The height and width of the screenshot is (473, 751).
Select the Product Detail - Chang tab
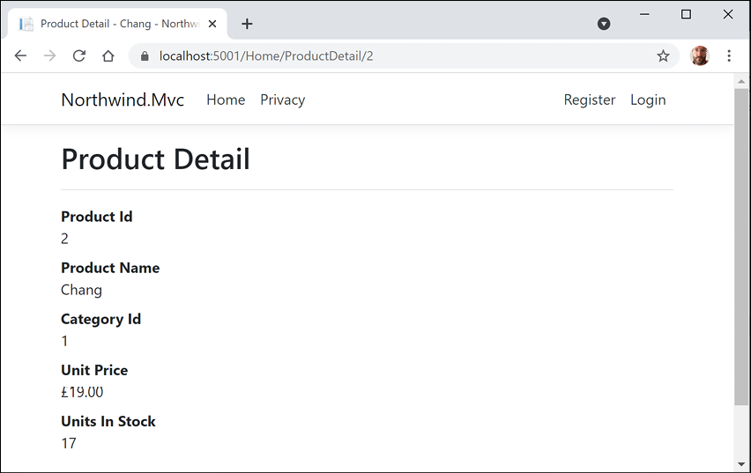[x=115, y=24]
